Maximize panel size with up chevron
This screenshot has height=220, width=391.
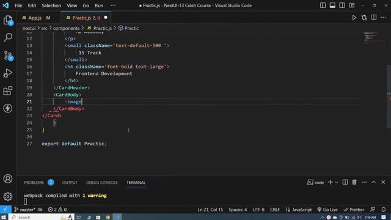[373, 182]
